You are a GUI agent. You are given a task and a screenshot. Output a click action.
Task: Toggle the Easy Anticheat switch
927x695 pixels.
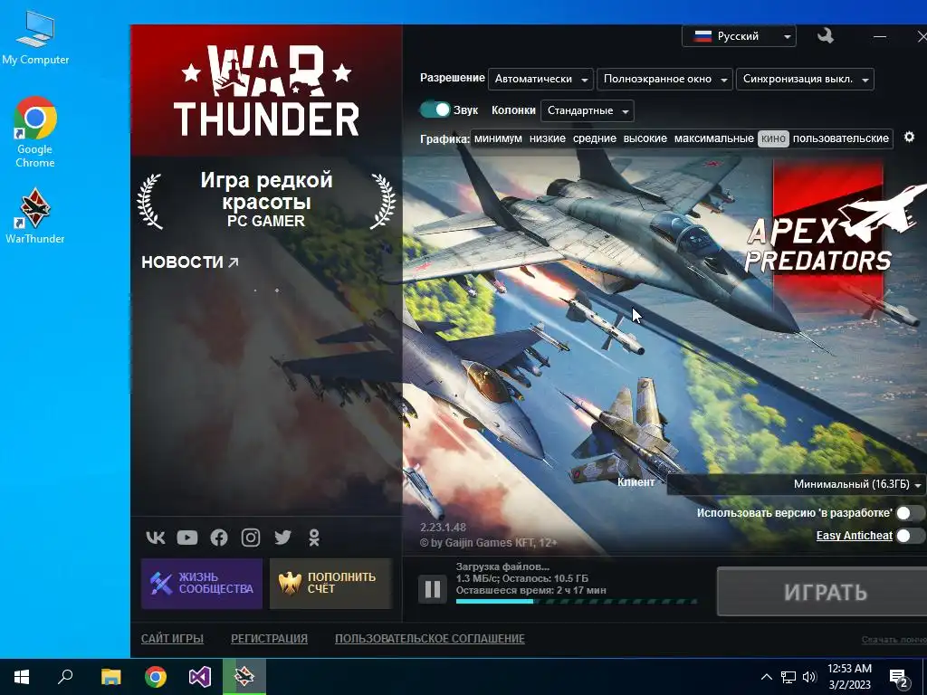point(911,536)
